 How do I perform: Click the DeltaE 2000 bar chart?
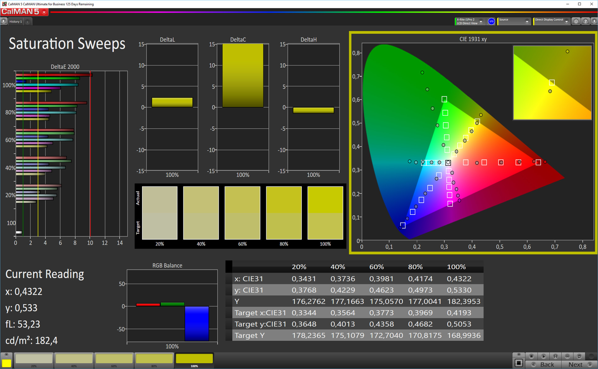tap(71, 154)
